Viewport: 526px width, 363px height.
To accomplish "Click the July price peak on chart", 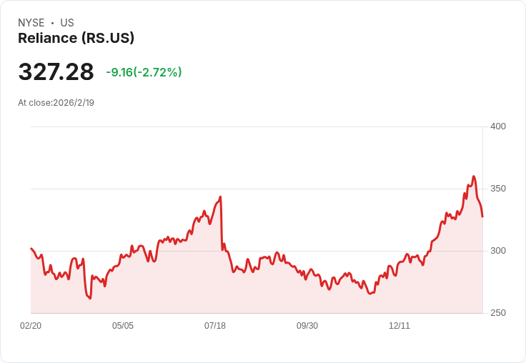I will pyautogui.click(x=220, y=197).
